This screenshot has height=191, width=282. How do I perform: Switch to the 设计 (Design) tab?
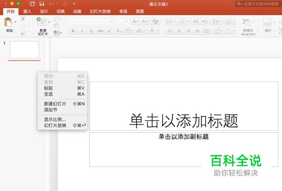coord(44,11)
